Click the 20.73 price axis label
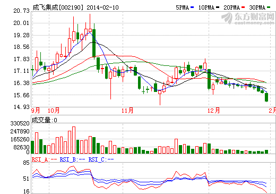Image resolution: width=276 pixels, height=194 pixels. [21, 11]
